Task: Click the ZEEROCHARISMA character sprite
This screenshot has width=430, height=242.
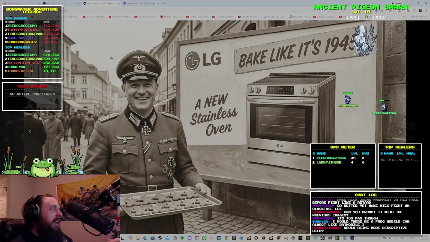Action: click(x=384, y=106)
